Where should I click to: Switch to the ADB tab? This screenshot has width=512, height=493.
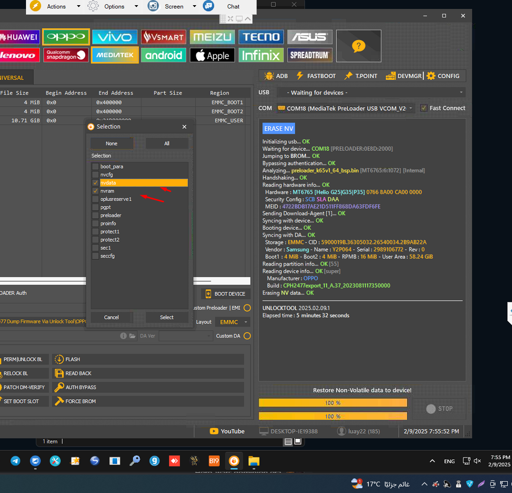tap(276, 76)
